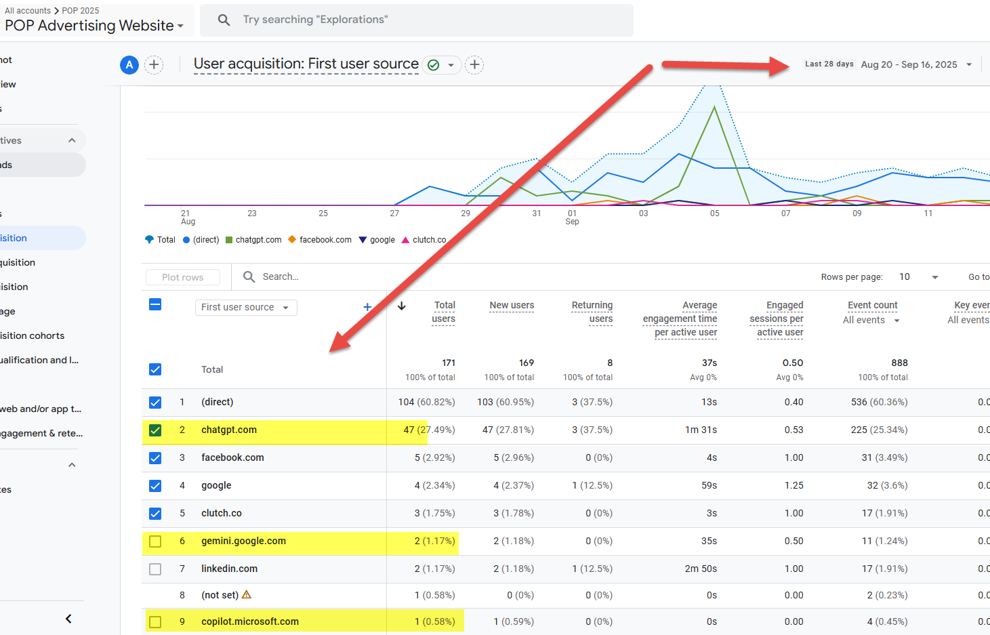Click the green report verified checkmark icon
This screenshot has height=635, width=990.
434,65
